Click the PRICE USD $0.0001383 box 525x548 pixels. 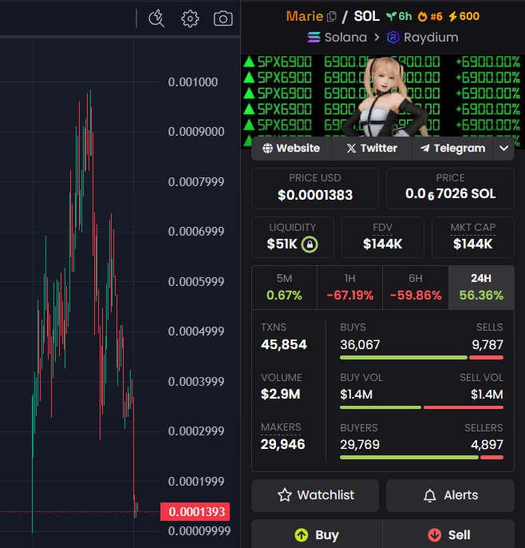click(315, 189)
